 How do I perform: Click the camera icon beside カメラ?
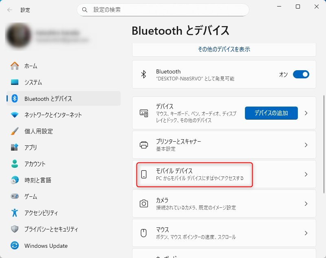(x=143, y=203)
